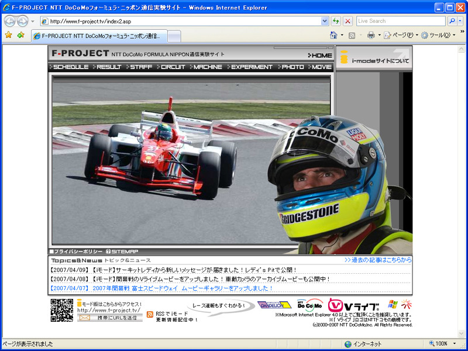Click the i-modeサイトについて banner
This screenshot has width=468, height=351.
point(374,58)
